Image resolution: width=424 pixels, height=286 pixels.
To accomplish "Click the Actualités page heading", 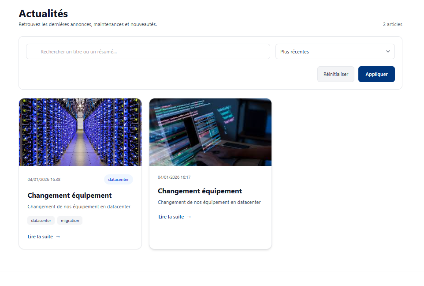I will click(x=43, y=14).
